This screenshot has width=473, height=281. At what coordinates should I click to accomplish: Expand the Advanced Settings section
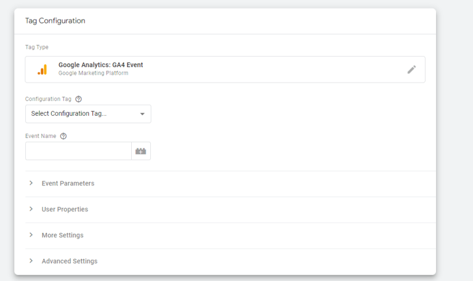(x=230, y=261)
